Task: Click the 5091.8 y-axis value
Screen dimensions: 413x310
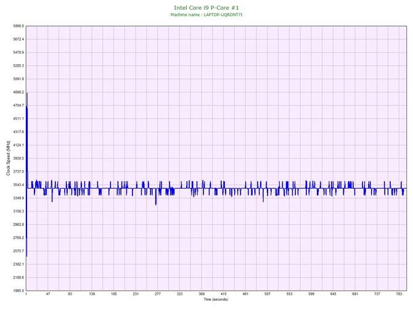Action: [18, 79]
